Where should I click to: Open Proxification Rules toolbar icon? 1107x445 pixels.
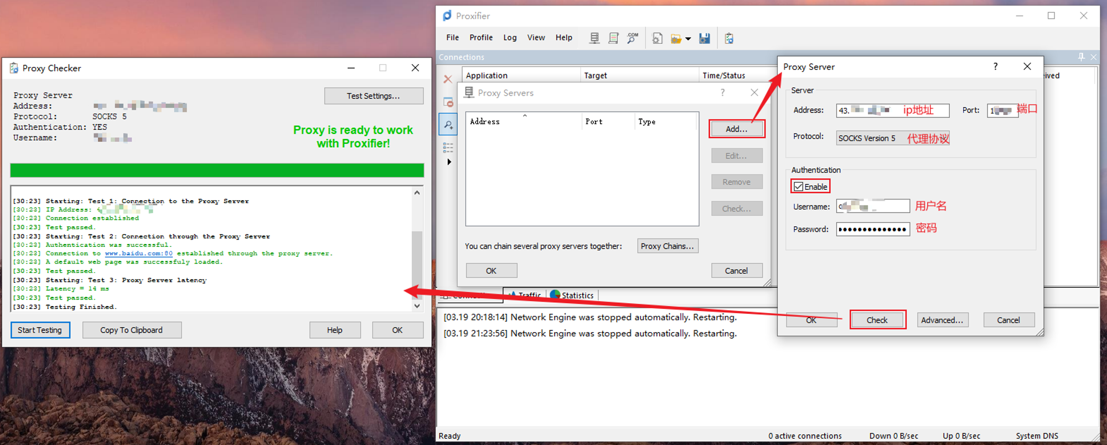[613, 38]
